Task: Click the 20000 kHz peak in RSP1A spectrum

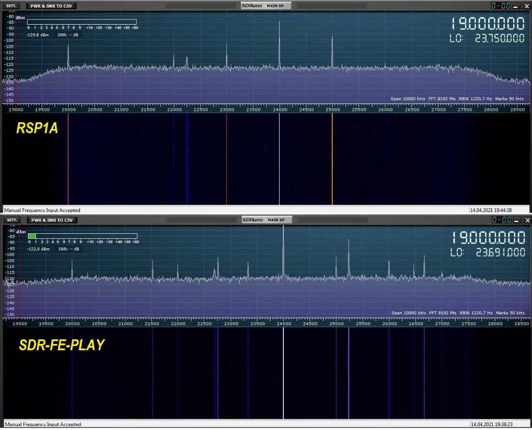Action: pyautogui.click(x=68, y=56)
